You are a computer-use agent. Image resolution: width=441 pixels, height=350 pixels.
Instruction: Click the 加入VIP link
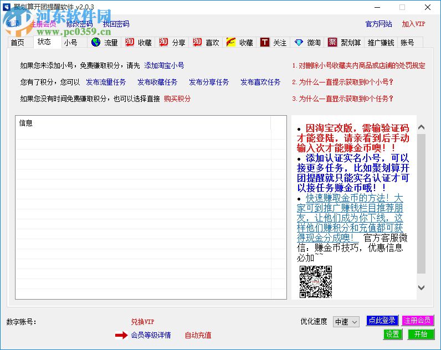tap(413, 24)
